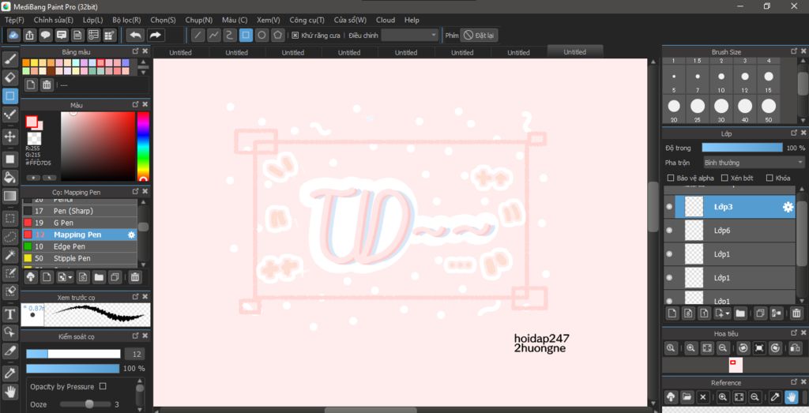Screen dimensions: 809x413
Task: Adjust the Độ trong opacity bar
Action: pos(742,148)
